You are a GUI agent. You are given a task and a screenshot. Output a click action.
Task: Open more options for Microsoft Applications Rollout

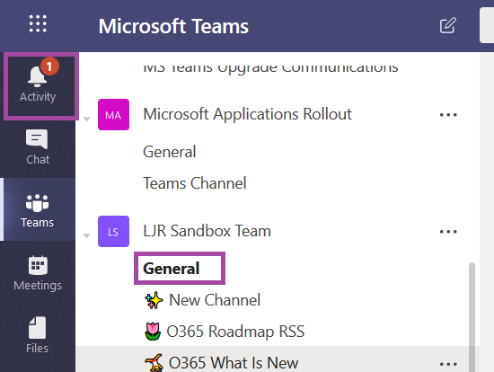(448, 115)
